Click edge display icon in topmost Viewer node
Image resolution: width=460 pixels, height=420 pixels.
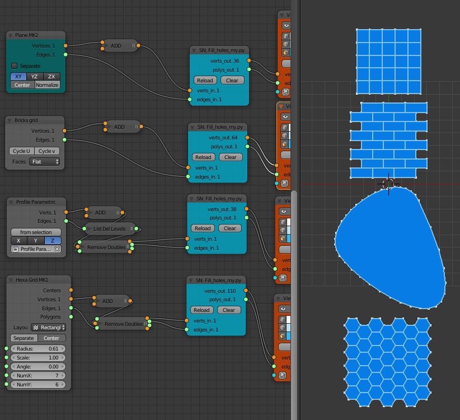[285, 44]
